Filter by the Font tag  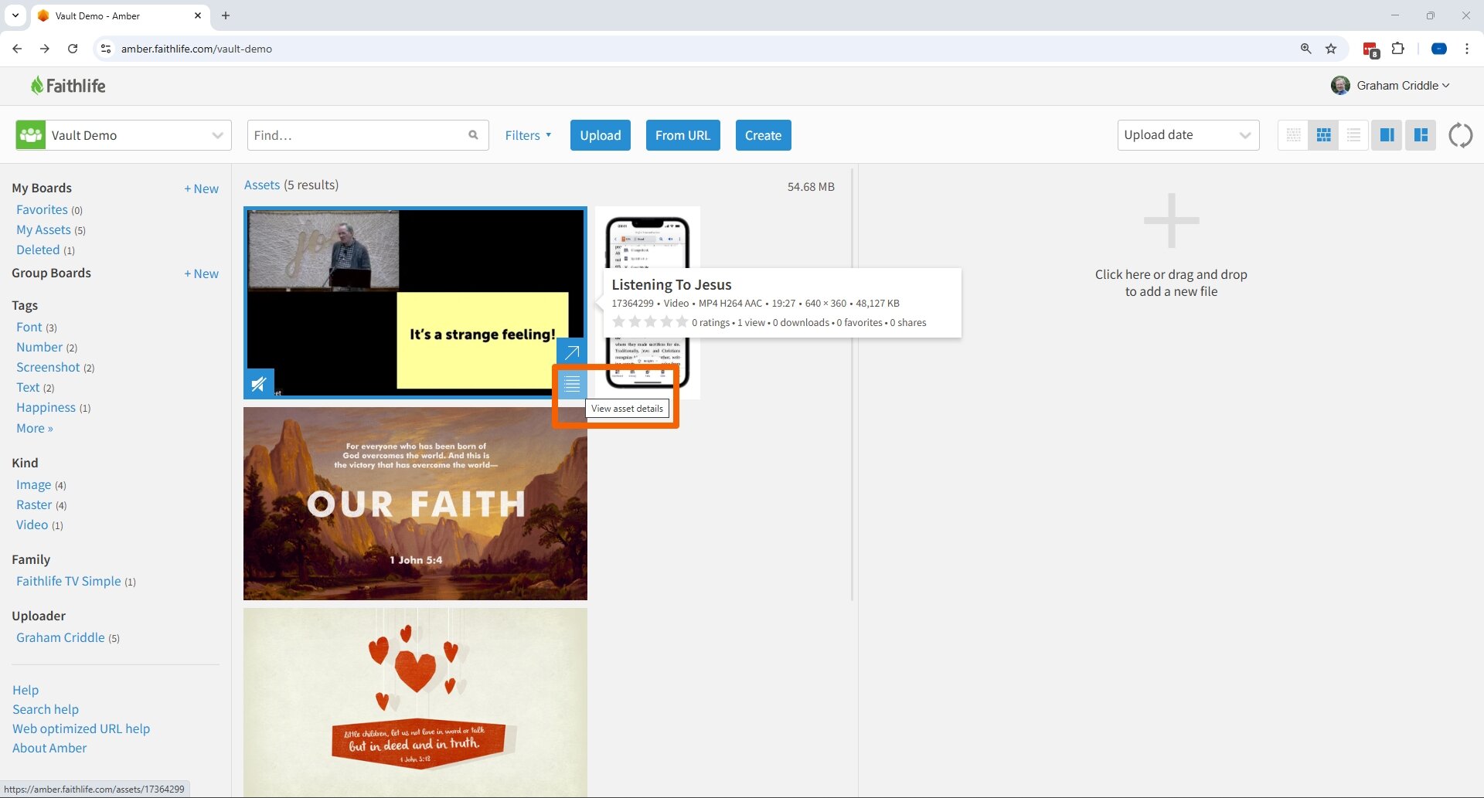click(x=29, y=327)
